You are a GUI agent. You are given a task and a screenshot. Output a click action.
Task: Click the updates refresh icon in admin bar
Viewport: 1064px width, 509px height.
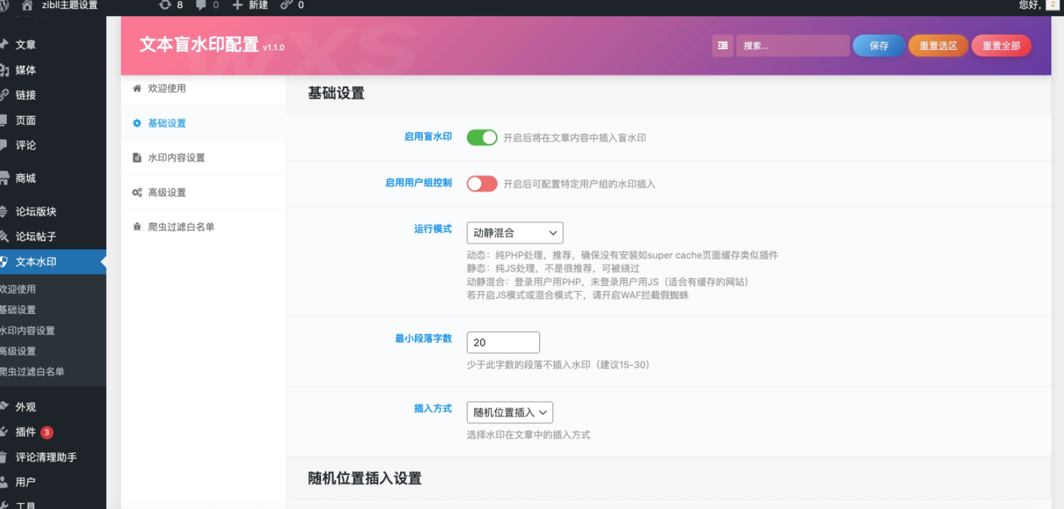tap(165, 5)
